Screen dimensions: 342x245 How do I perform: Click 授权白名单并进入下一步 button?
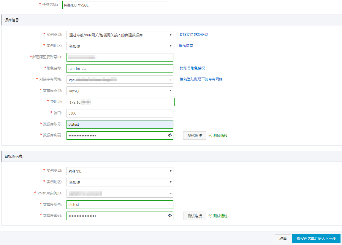tap(316, 239)
